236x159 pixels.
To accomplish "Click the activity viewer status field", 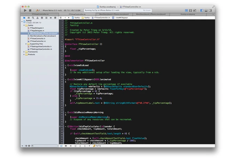I will (118, 10).
